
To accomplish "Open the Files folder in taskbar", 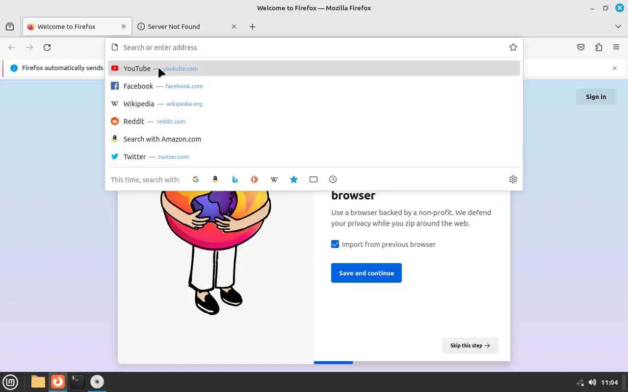I will point(38,382).
